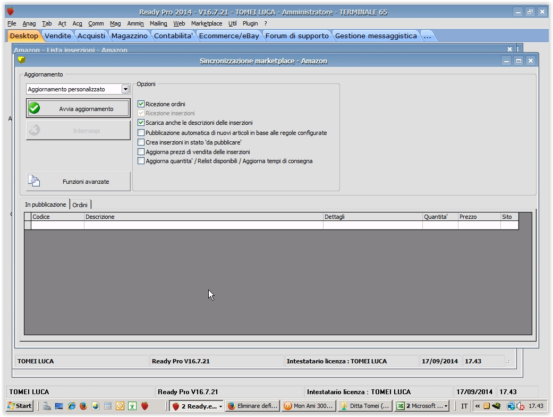Click the '...' more tabs tab
Viewport: 553px width, 417px height.
click(x=428, y=36)
